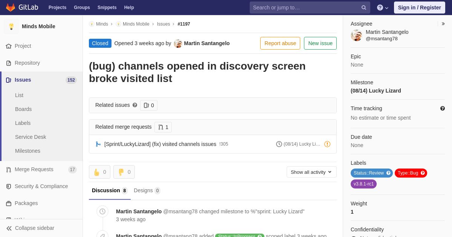
Task: Open the Boards submenu item
Action: (23, 109)
